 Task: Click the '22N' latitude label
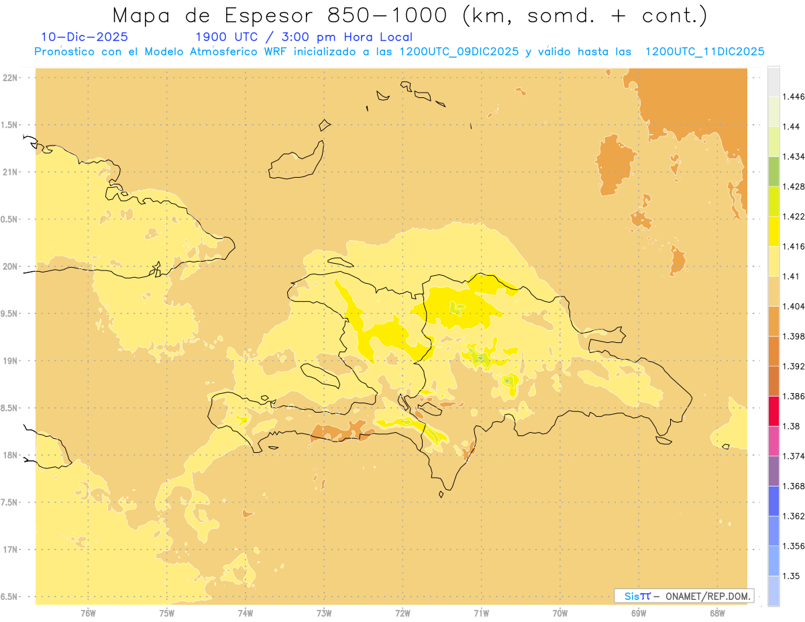pyautogui.click(x=10, y=78)
